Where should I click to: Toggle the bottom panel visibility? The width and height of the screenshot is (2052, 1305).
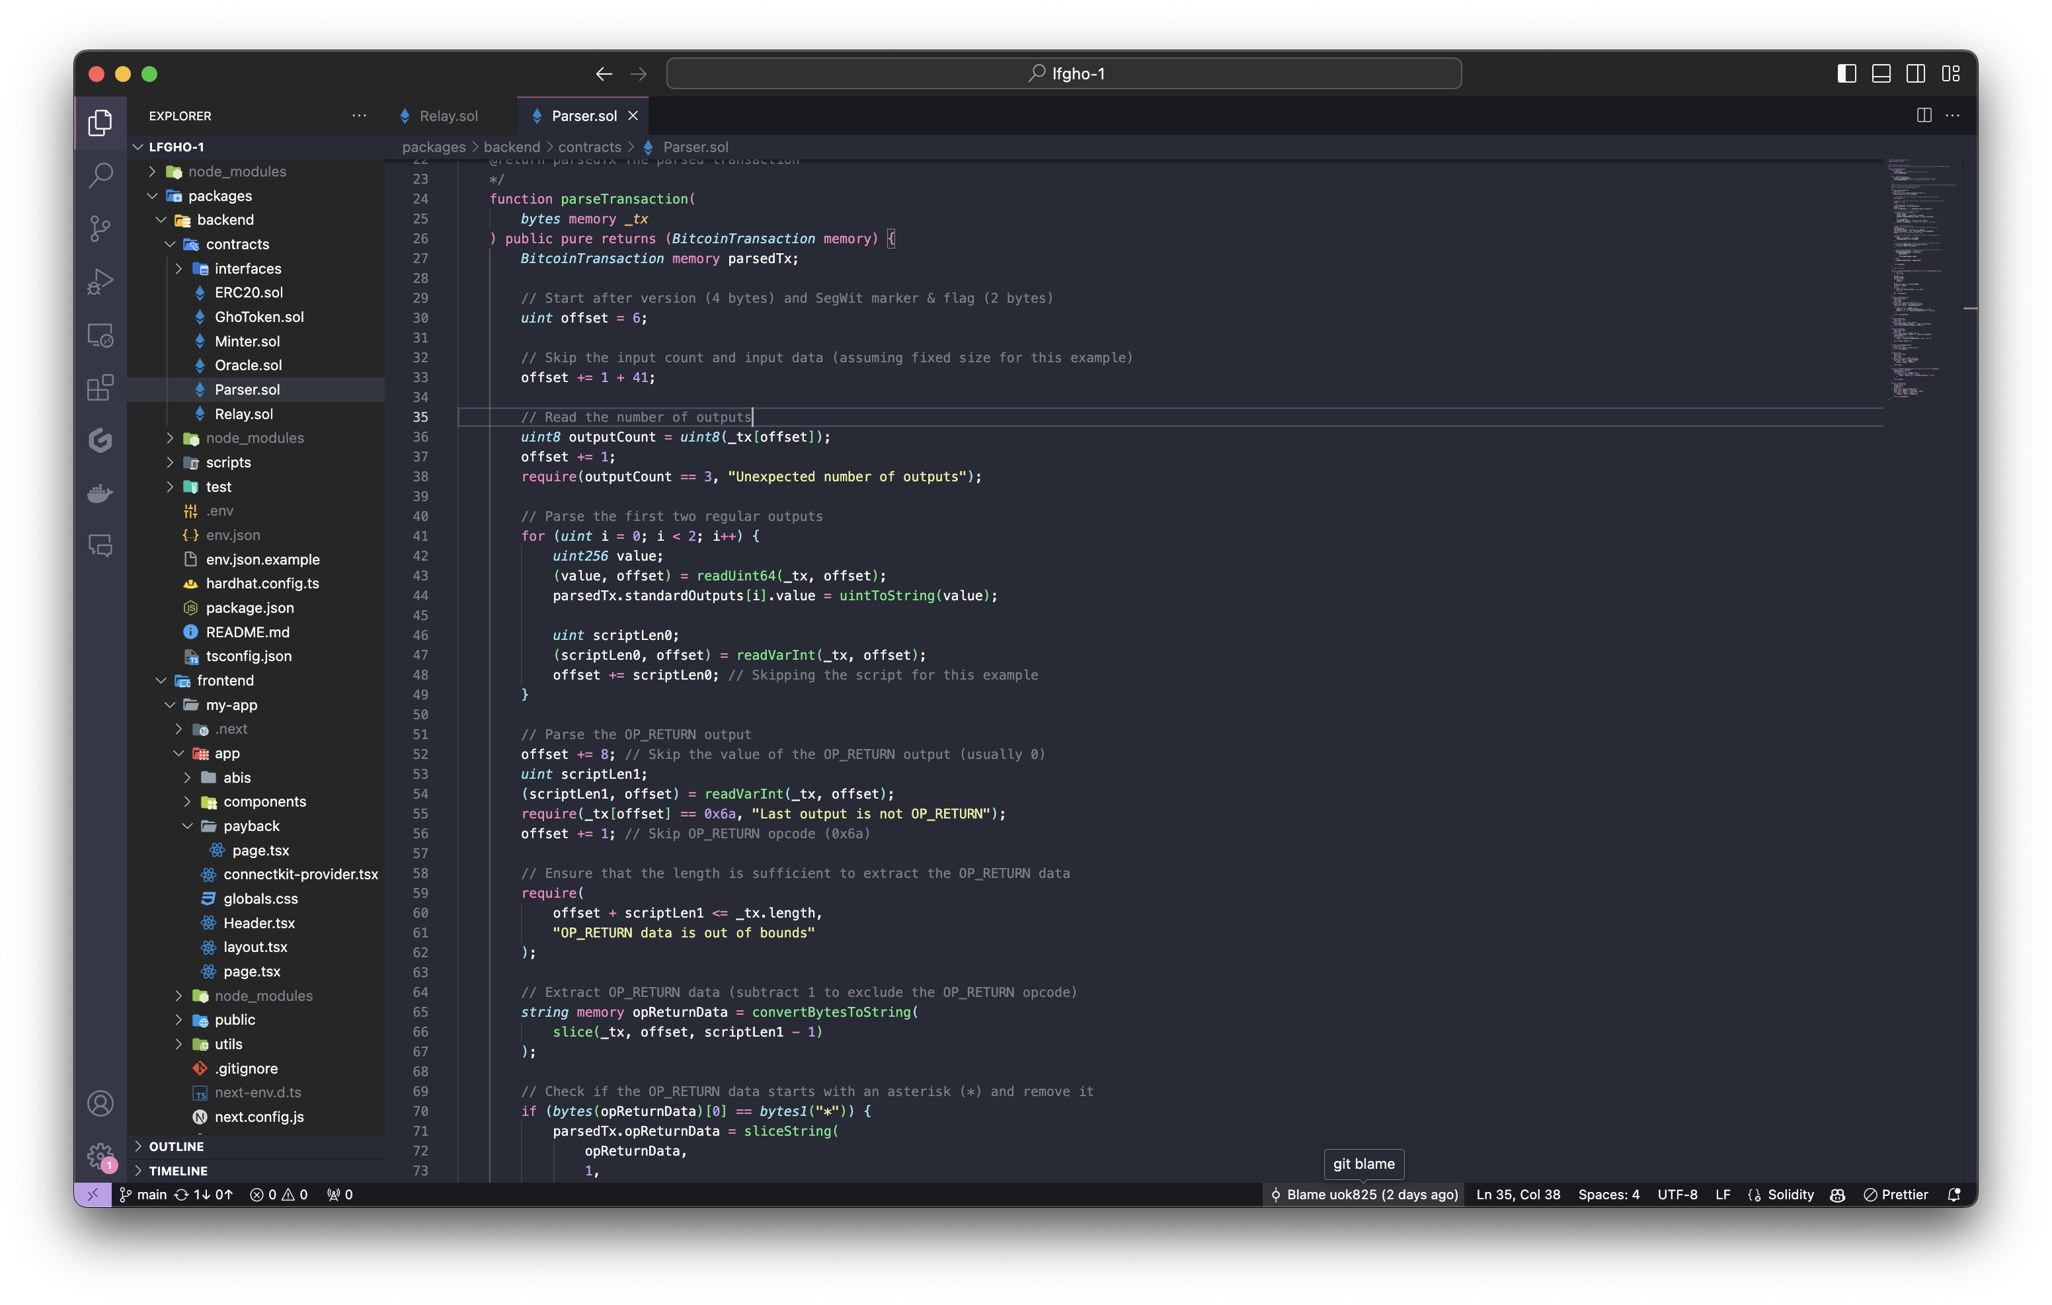[x=1881, y=74]
